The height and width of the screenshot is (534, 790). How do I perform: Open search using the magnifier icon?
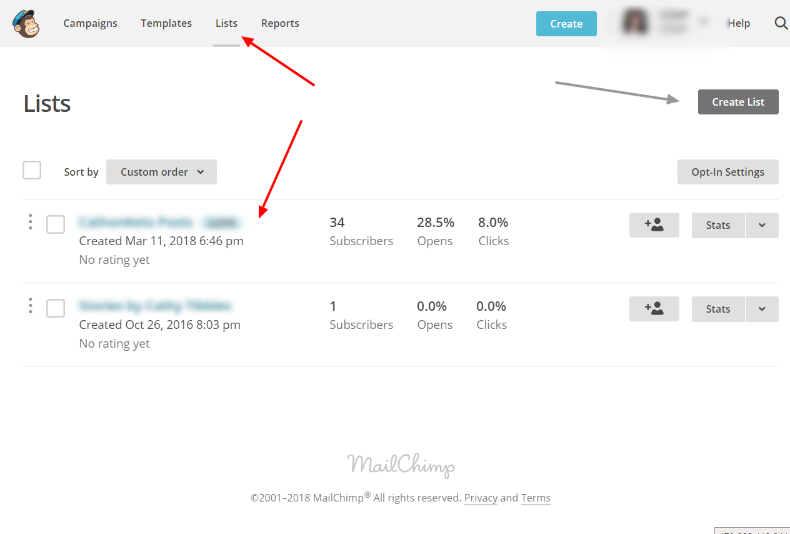coord(781,23)
